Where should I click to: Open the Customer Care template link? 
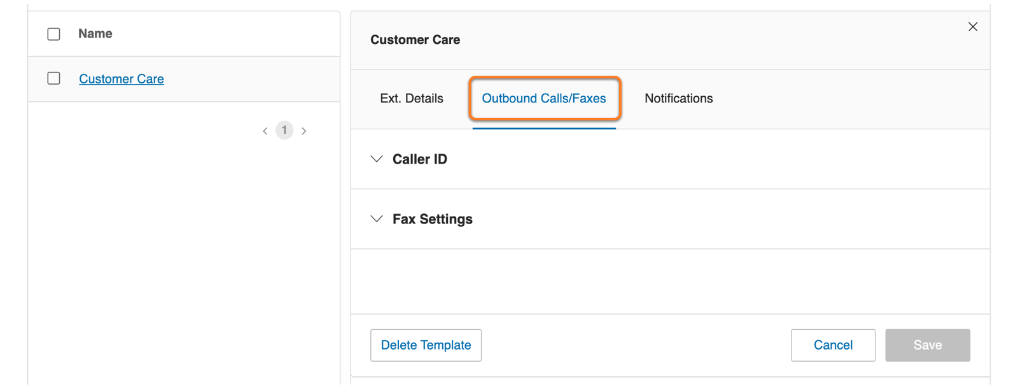pos(122,79)
